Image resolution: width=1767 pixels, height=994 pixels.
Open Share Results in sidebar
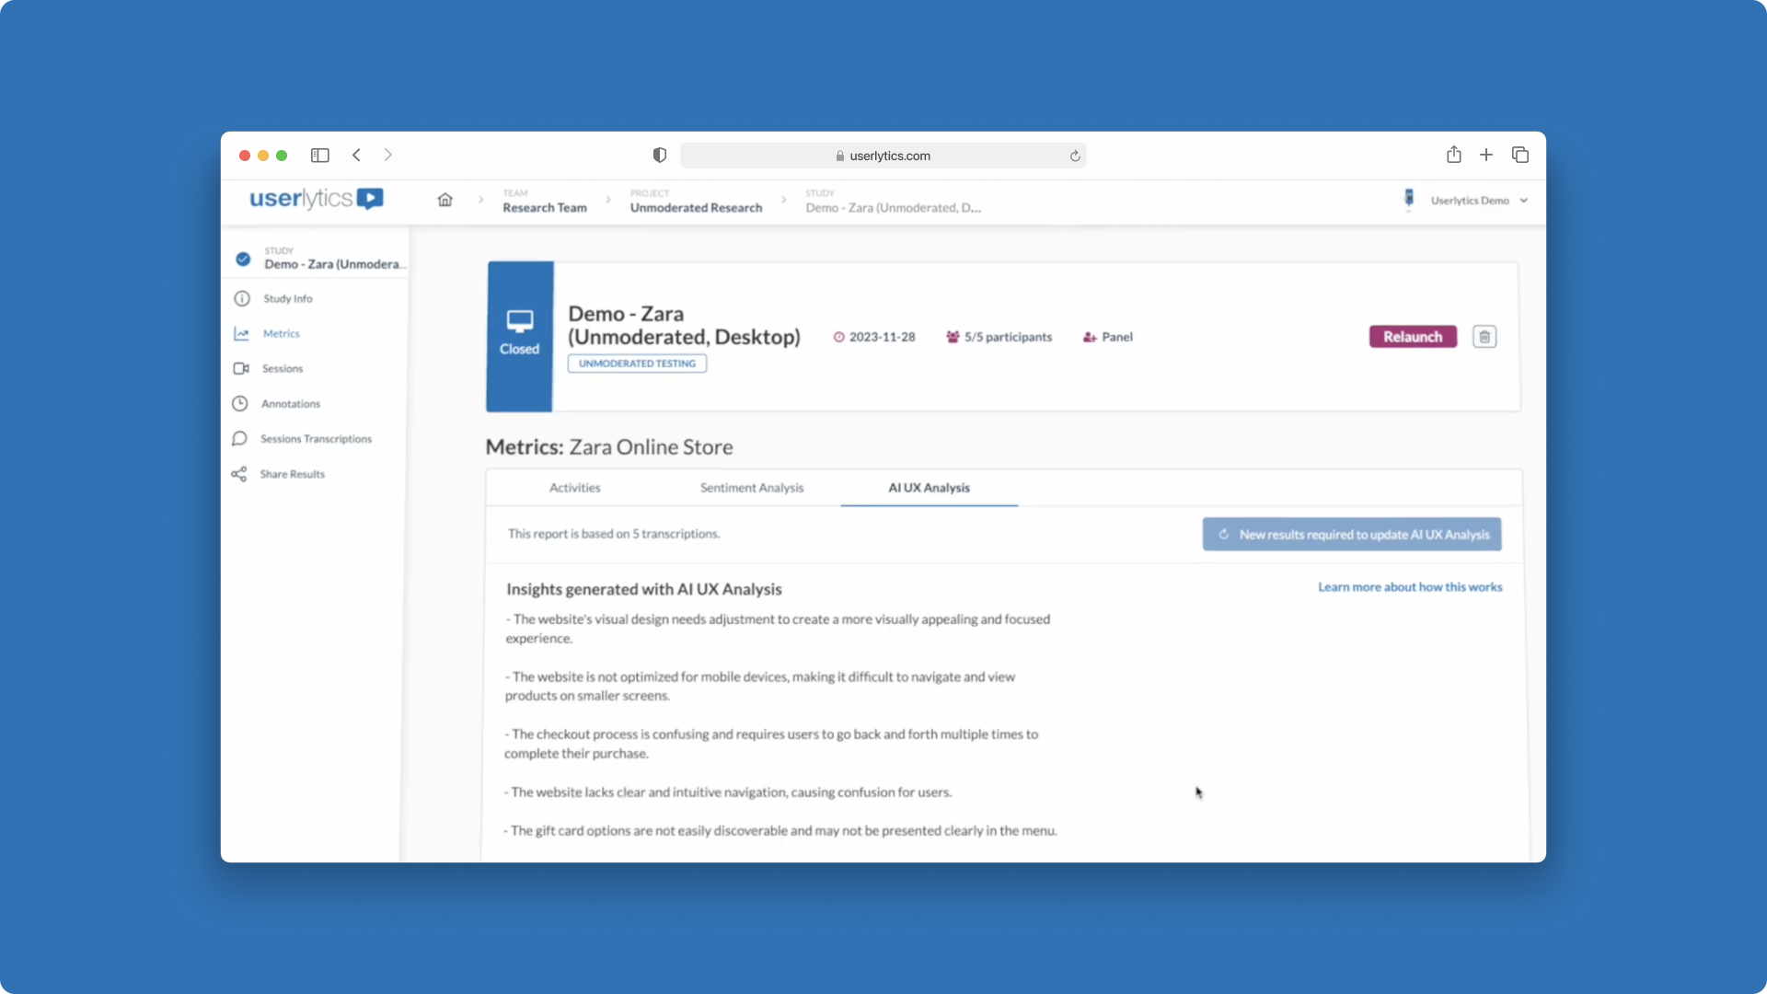tap(292, 474)
